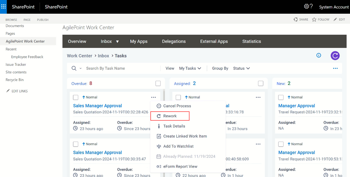Image resolution: width=350 pixels, height=177 pixels.
Task: Expand the search options chevron next to the magnifier
Action: (80, 68)
